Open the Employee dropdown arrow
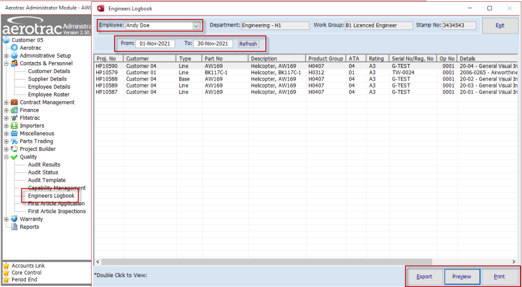Screen dimensions: 522x287 point(196,25)
